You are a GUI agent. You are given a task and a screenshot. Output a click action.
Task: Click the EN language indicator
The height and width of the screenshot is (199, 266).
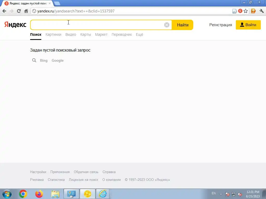(214, 193)
